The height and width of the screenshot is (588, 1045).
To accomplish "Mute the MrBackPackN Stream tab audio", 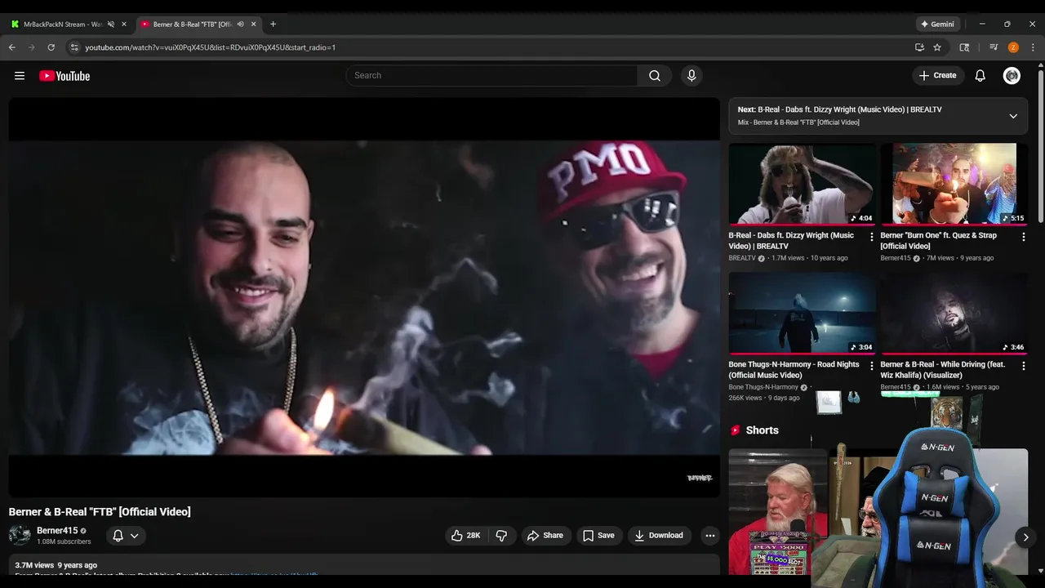I will click(x=111, y=24).
